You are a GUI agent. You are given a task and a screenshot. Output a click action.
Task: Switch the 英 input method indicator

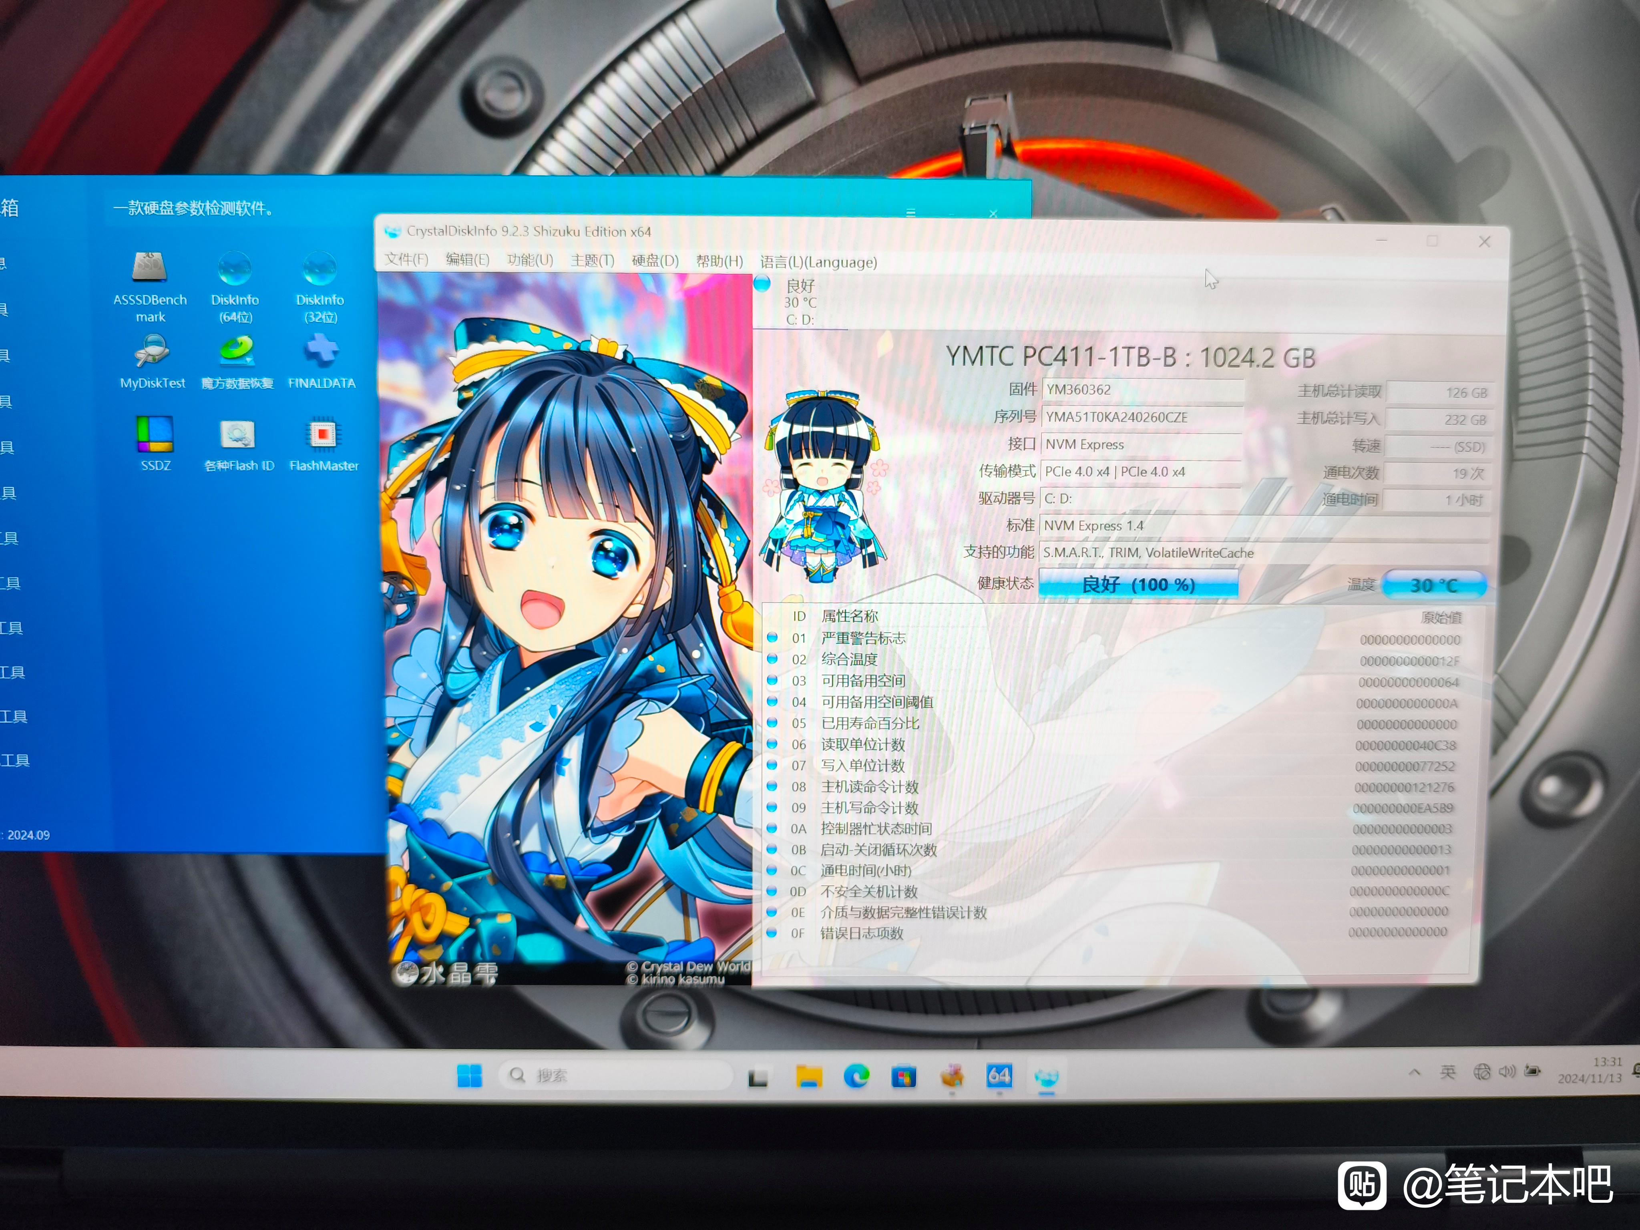[1447, 1072]
